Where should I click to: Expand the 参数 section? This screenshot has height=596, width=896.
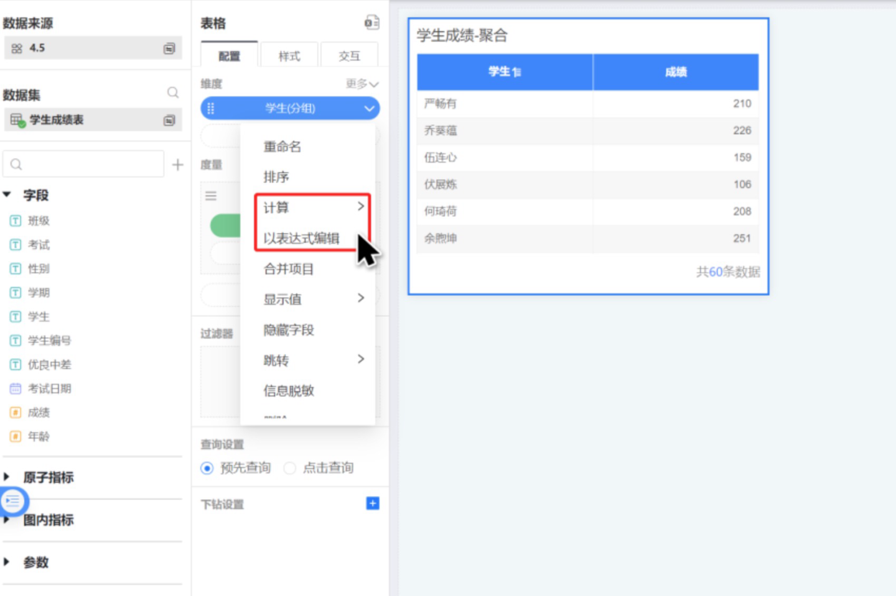pyautogui.click(x=7, y=562)
